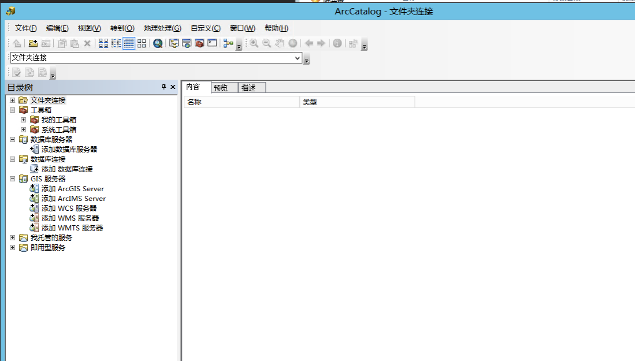Collapse the 工具箱 tree node
The width and height of the screenshot is (635, 361).
pyautogui.click(x=13, y=110)
